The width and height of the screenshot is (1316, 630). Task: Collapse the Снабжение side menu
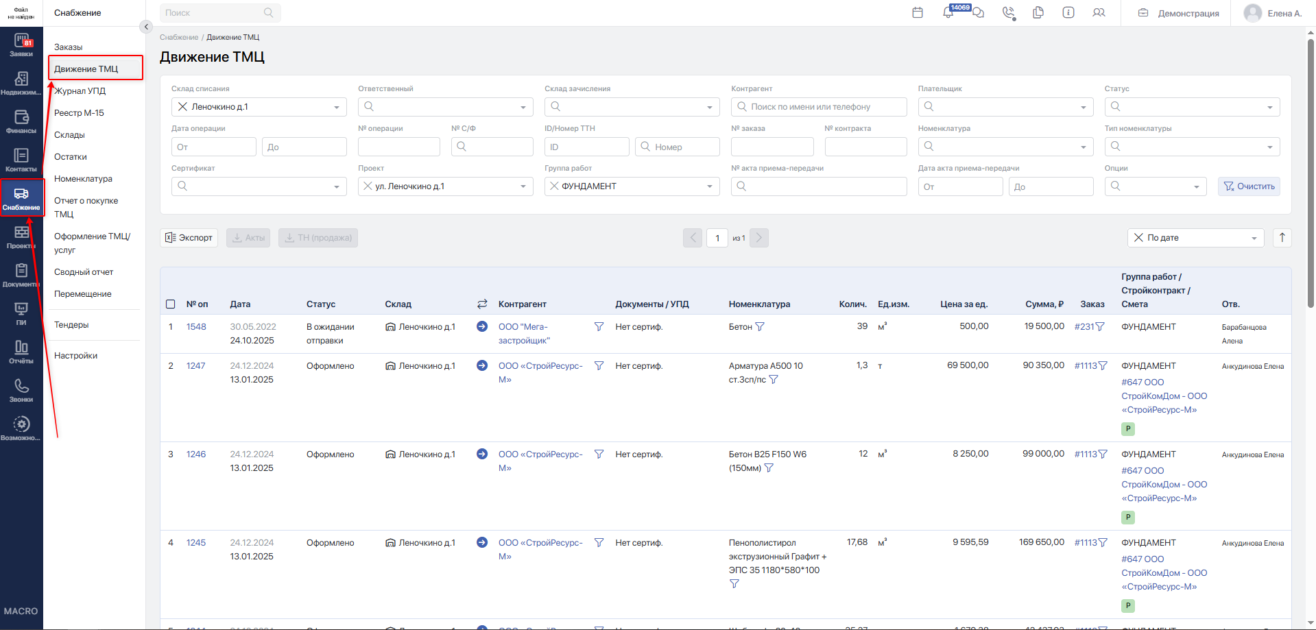(x=145, y=27)
